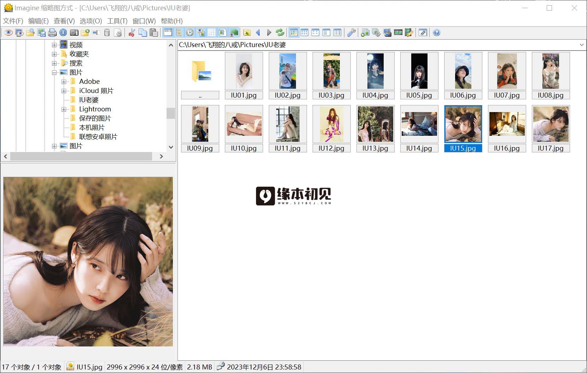The height and width of the screenshot is (373, 587).
Task: Toggle the toolbar display button
Action: coord(168,33)
